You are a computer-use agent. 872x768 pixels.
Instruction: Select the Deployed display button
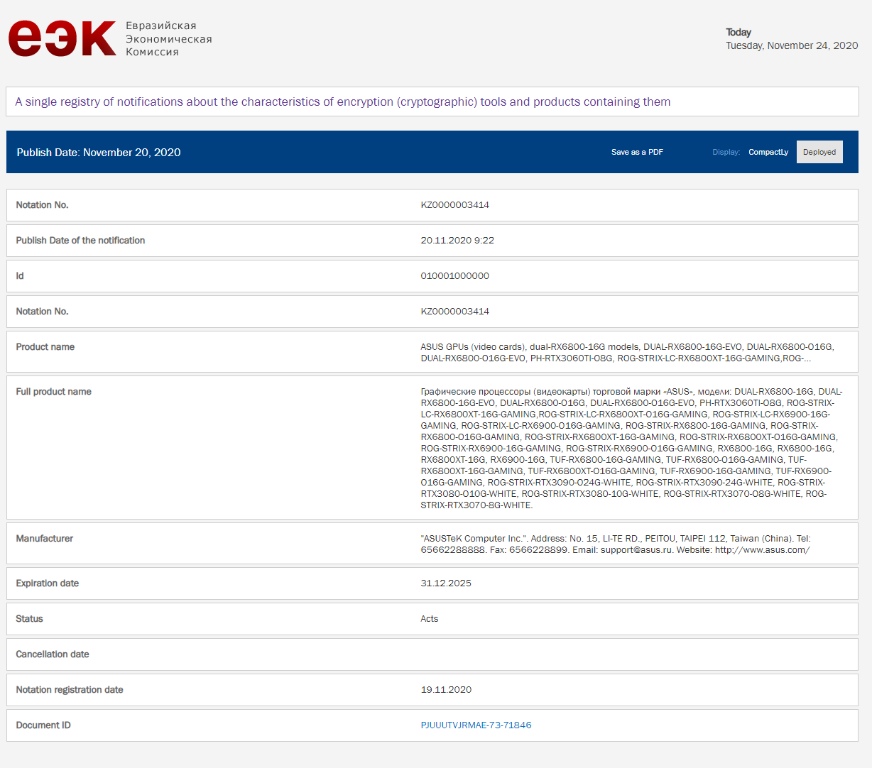(819, 152)
